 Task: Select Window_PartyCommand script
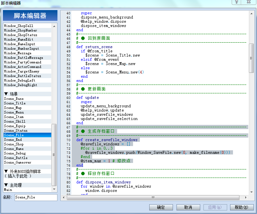tap(27, 62)
